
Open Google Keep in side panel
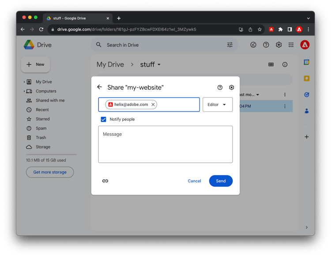pyautogui.click(x=306, y=78)
